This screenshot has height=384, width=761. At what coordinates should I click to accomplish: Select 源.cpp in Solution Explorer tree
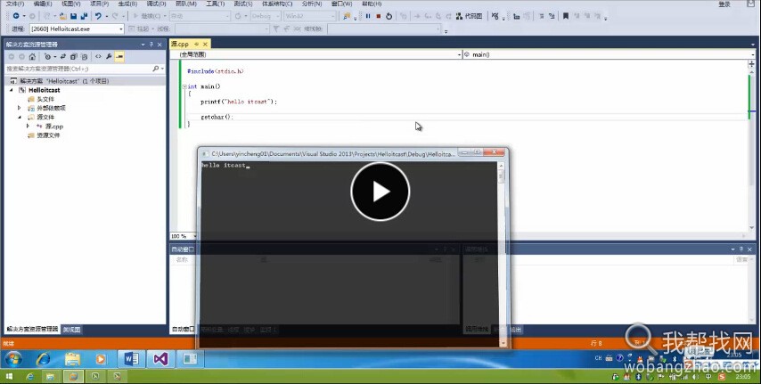[x=54, y=127]
